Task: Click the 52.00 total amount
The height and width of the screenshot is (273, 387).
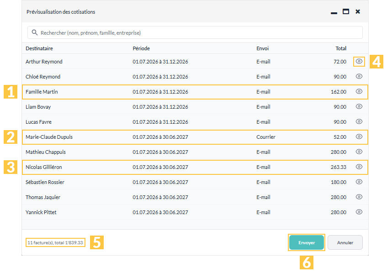Action: pos(340,137)
